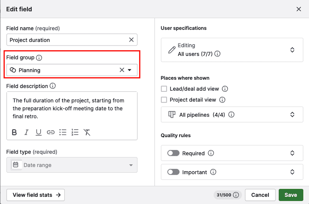Enable the Required toggle
The width and height of the screenshot is (309, 204).
(x=173, y=153)
